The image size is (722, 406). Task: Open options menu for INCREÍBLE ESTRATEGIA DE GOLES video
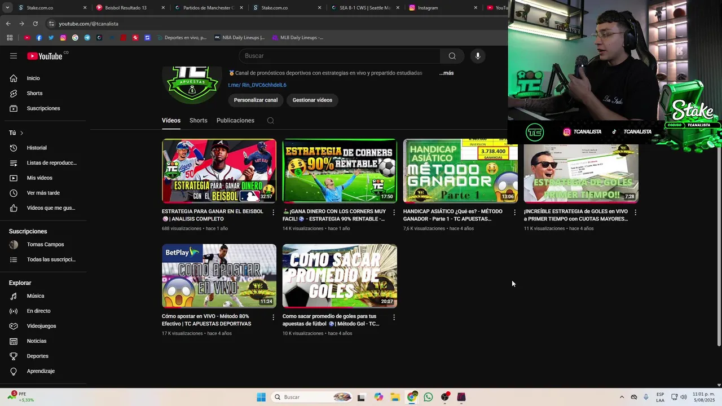point(635,213)
